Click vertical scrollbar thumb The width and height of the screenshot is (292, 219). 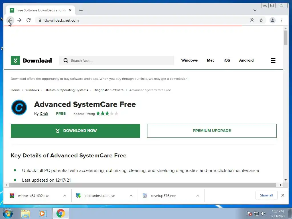point(285,38)
